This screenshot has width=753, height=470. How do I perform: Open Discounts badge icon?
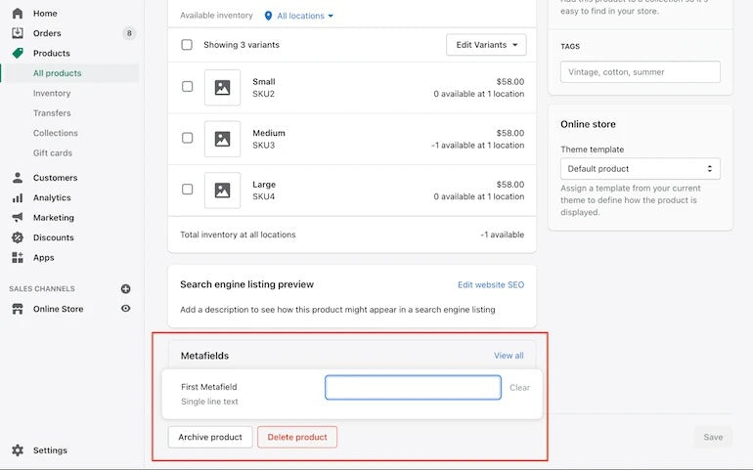tap(17, 237)
